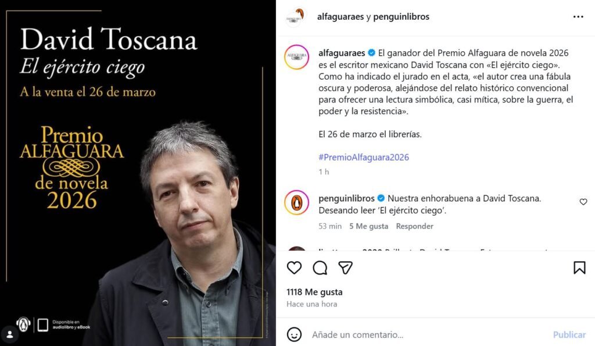Image resolution: width=595 pixels, height=346 pixels.
Task: Open the #PremioAlfaguara2026 hashtag
Action: (364, 157)
